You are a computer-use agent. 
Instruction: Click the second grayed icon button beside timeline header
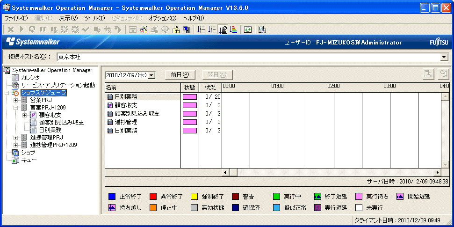(x=443, y=74)
